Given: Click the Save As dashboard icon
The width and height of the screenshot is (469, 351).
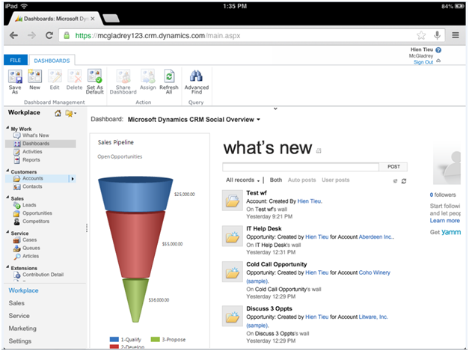Looking at the screenshot, I should tap(15, 76).
